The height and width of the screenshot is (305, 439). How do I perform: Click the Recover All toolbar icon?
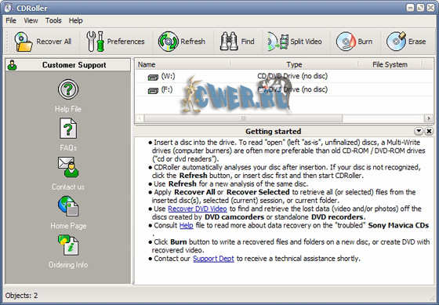point(24,42)
